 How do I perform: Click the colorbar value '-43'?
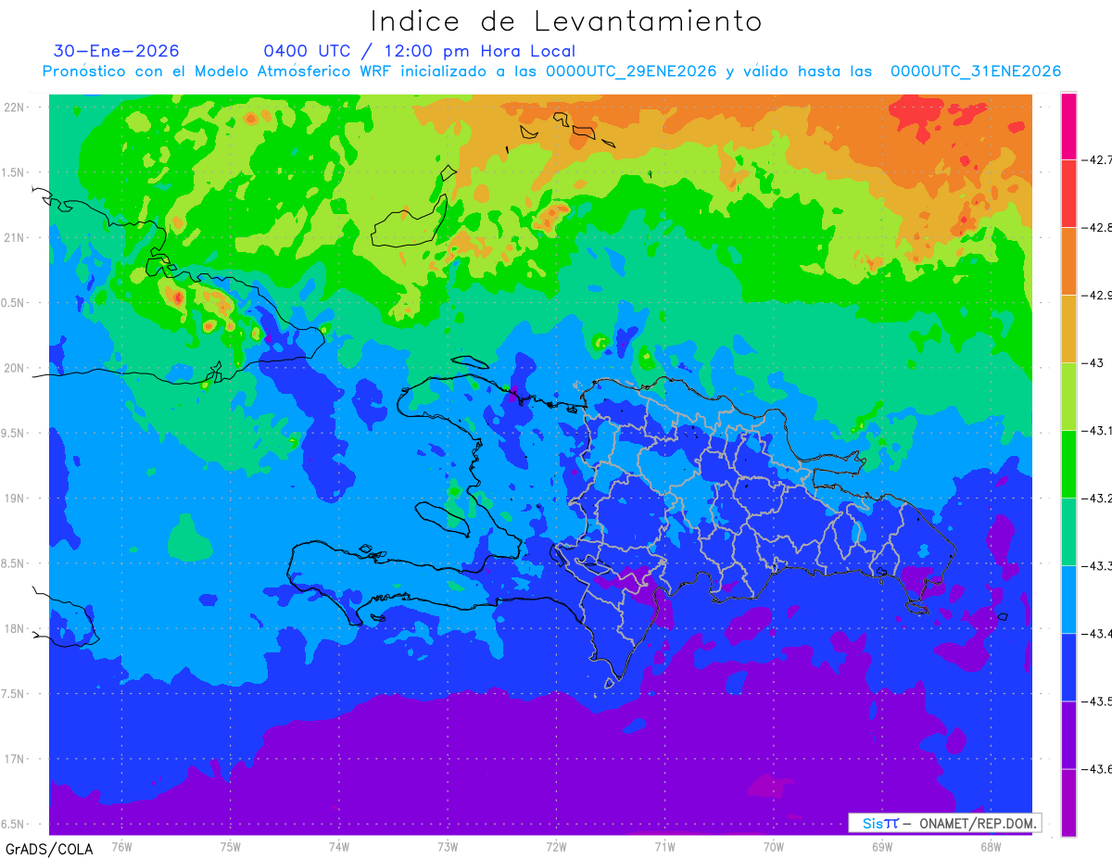coord(1095,362)
